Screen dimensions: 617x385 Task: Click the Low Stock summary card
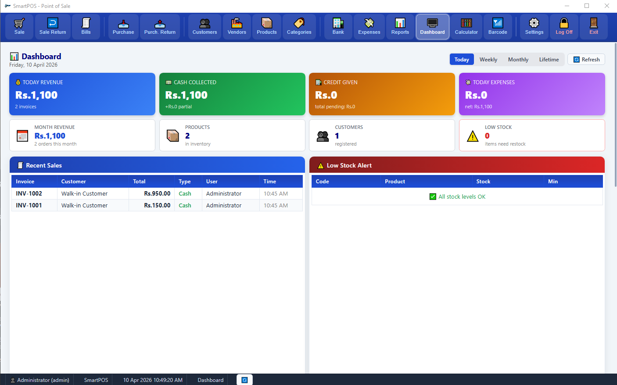click(x=531, y=135)
